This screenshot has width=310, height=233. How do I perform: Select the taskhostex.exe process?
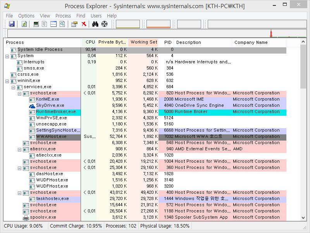click(52, 199)
